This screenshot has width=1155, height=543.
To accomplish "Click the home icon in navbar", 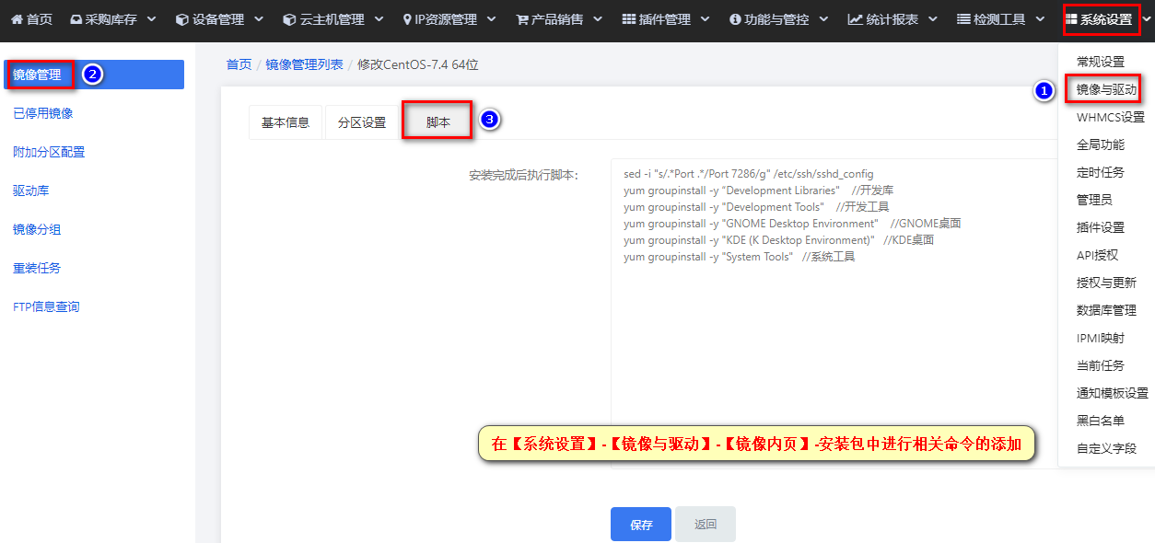I will coord(17,19).
